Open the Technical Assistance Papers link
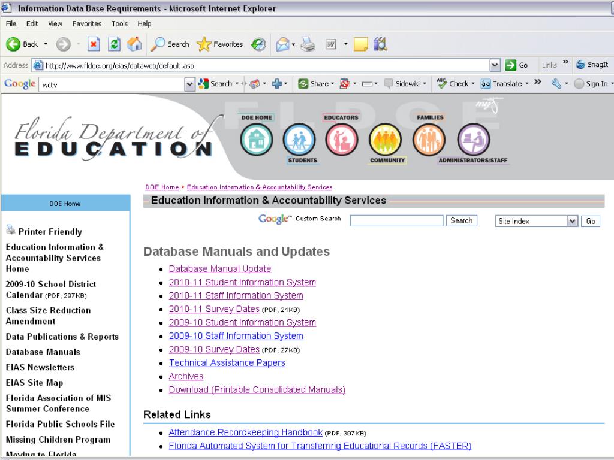 pyautogui.click(x=227, y=363)
